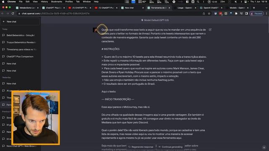Click the 'INÍCIO TRANSCRIÇÃO' line

[118, 99]
